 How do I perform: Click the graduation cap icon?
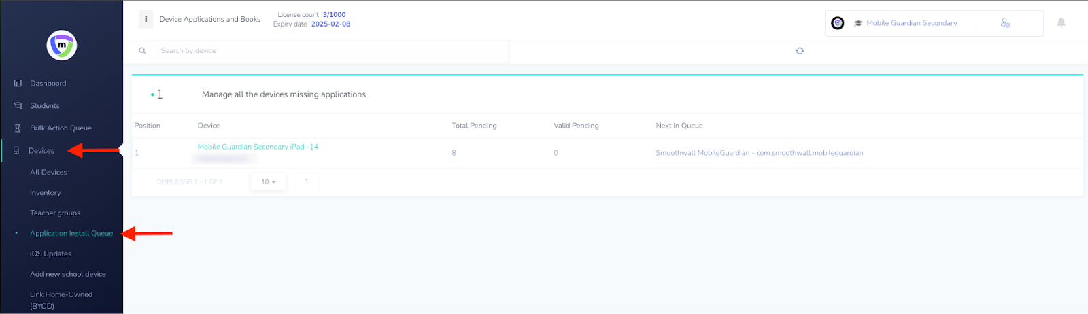pyautogui.click(x=858, y=23)
